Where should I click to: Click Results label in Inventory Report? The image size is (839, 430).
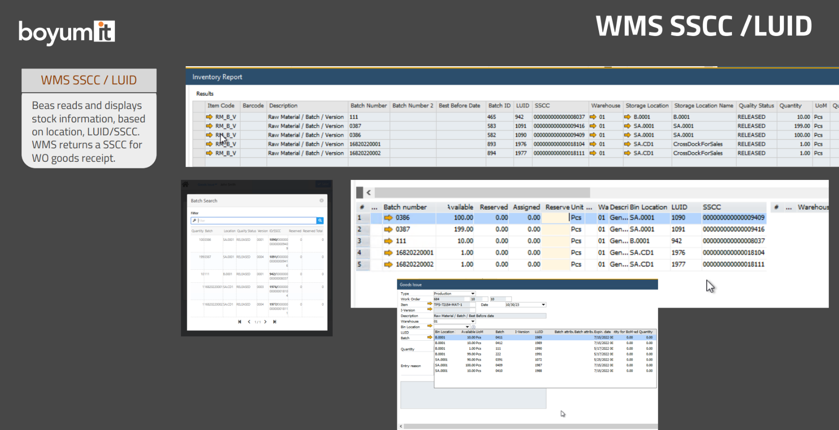pyautogui.click(x=205, y=94)
